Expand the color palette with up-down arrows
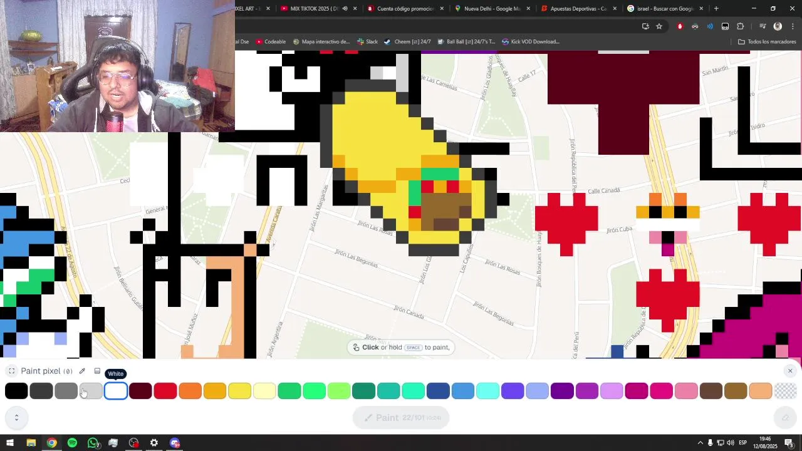Viewport: 802px width, 451px height. coord(16,417)
